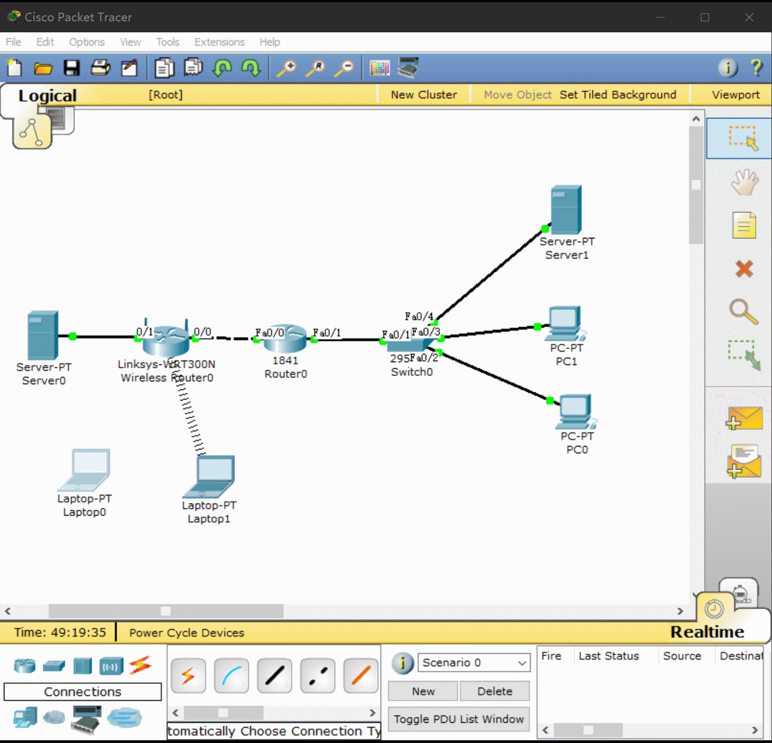The width and height of the screenshot is (772, 743).
Task: Zoom in with the plus magnifier
Action: point(286,68)
